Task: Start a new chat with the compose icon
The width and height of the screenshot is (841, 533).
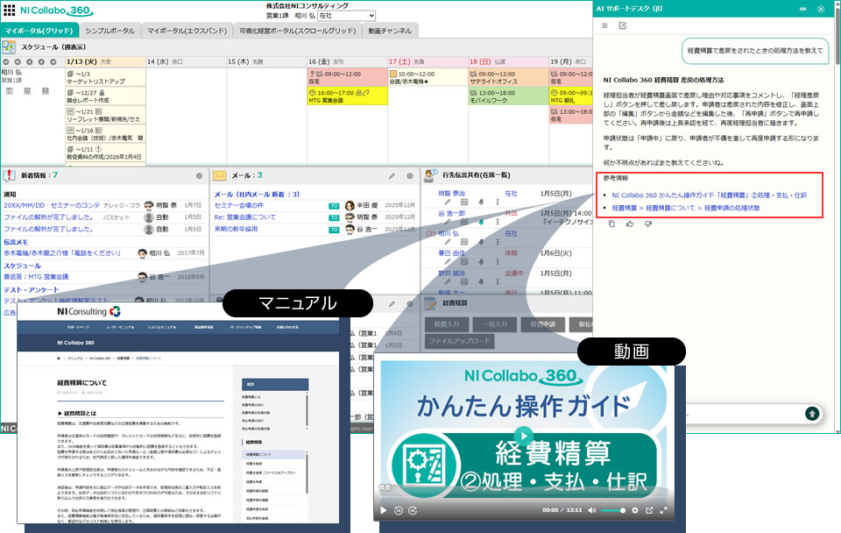Action: point(622,25)
